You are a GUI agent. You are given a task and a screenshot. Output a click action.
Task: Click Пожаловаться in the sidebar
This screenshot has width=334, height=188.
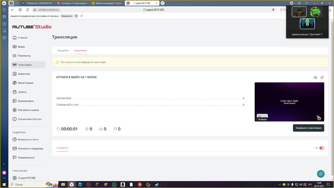(26, 157)
